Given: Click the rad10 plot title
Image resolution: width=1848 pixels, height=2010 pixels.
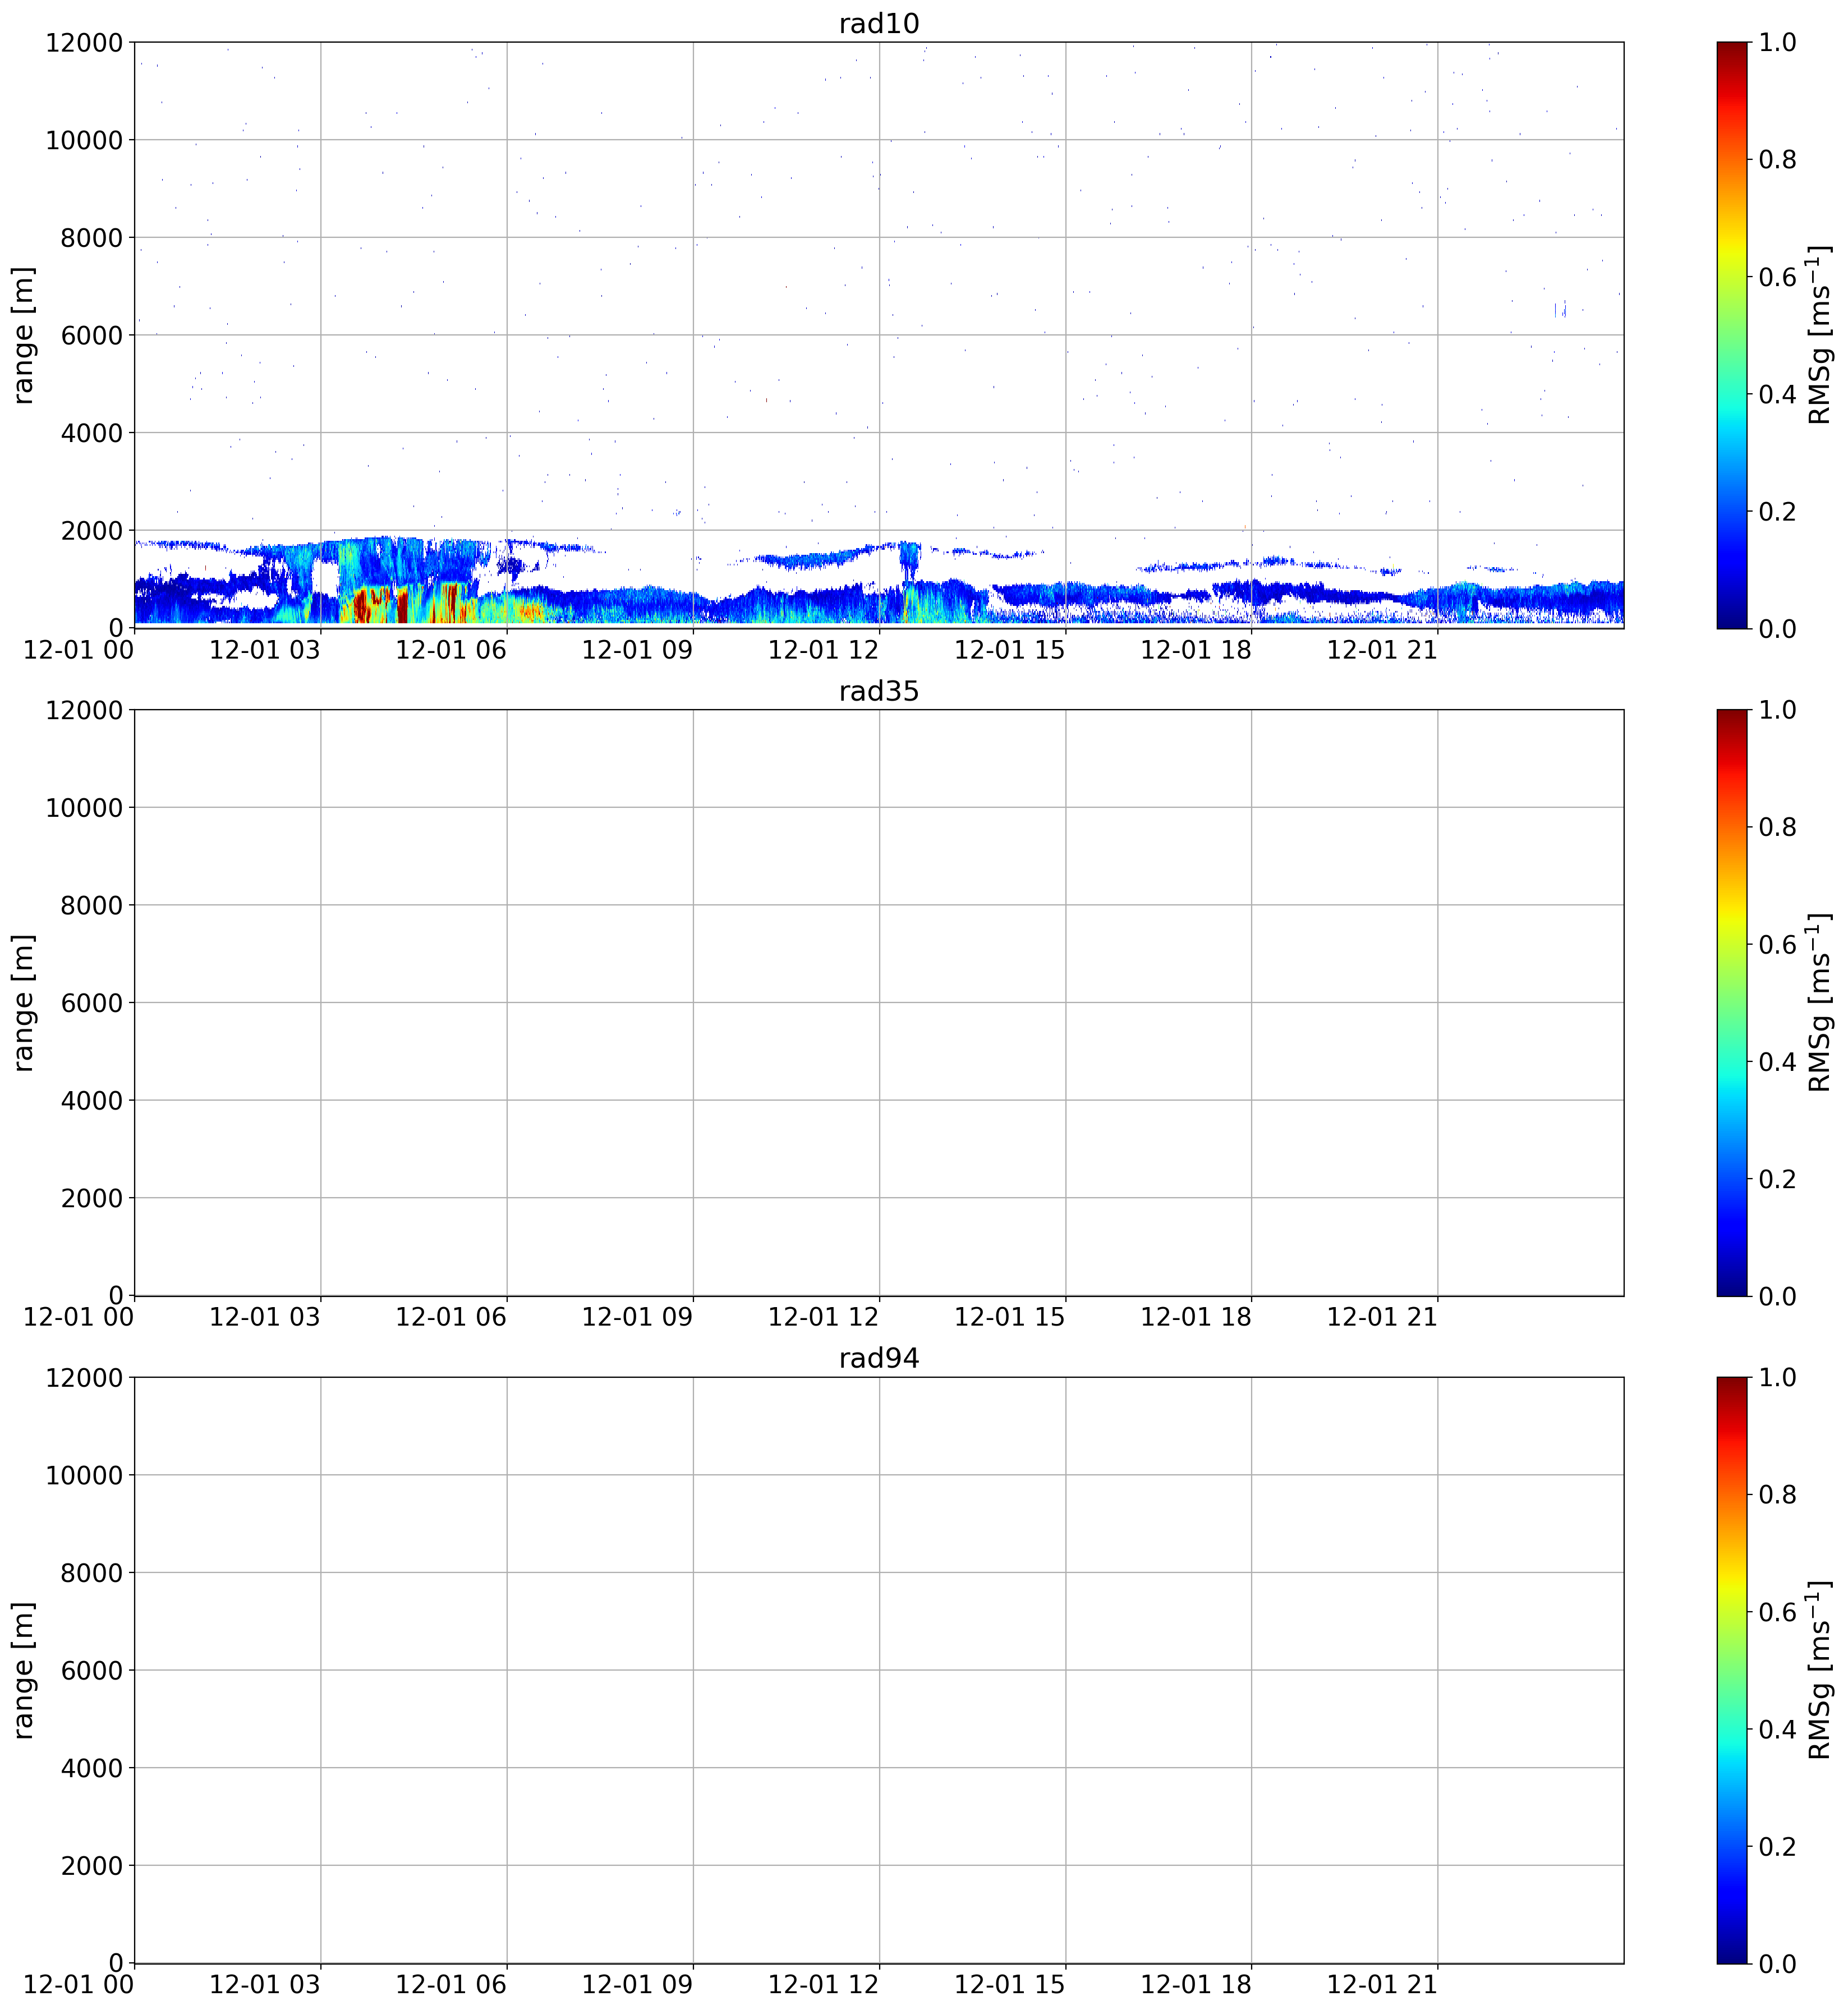Looking at the screenshot, I should 878,24.
